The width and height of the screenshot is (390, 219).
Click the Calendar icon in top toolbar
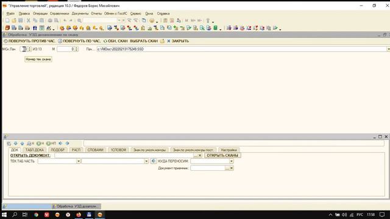pyautogui.click(x=172, y=21)
